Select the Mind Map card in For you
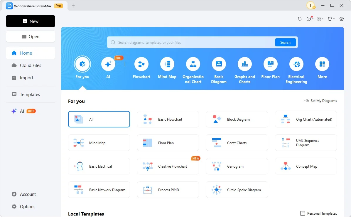Image resolution: width=351 pixels, height=217 pixels. [99, 143]
